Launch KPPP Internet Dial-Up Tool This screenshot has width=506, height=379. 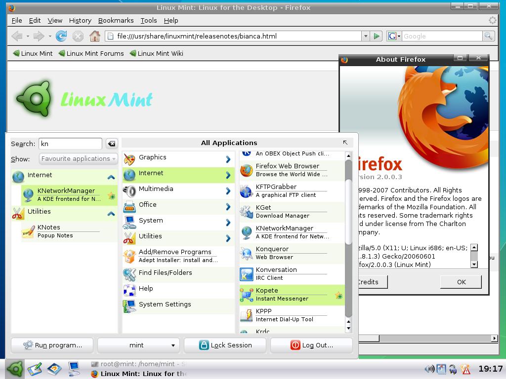tap(292, 315)
